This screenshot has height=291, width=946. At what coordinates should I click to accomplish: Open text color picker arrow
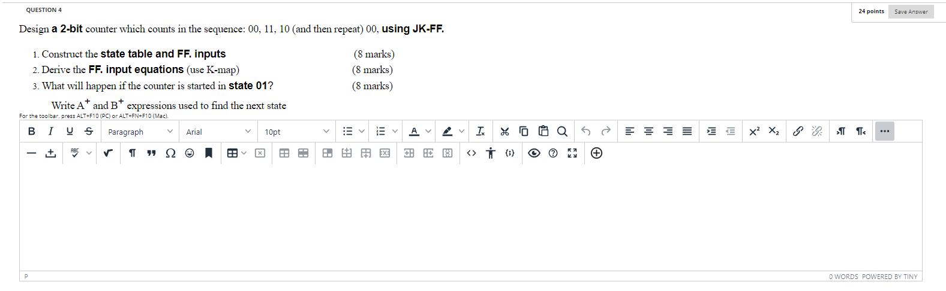click(x=428, y=131)
